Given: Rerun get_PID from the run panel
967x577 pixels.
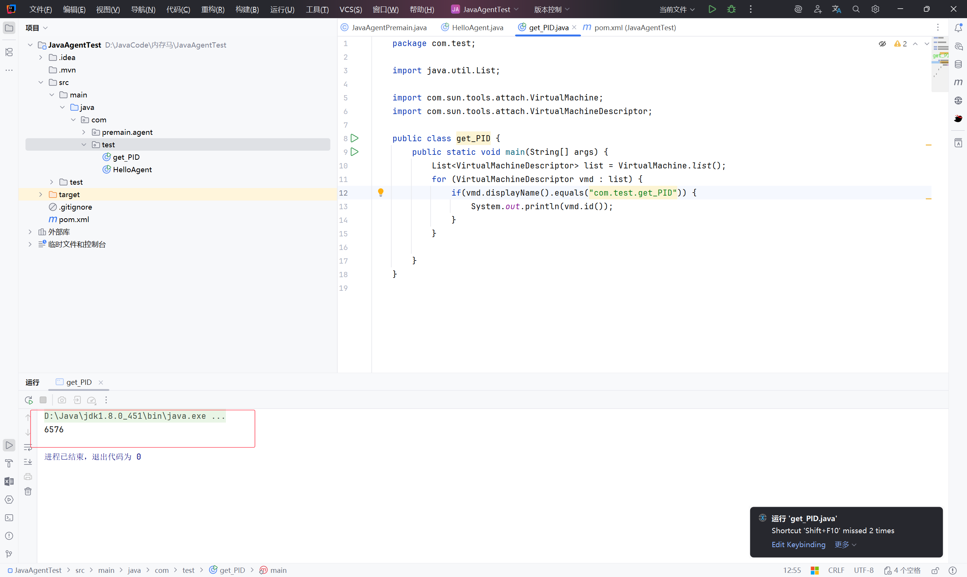Looking at the screenshot, I should click(28, 400).
